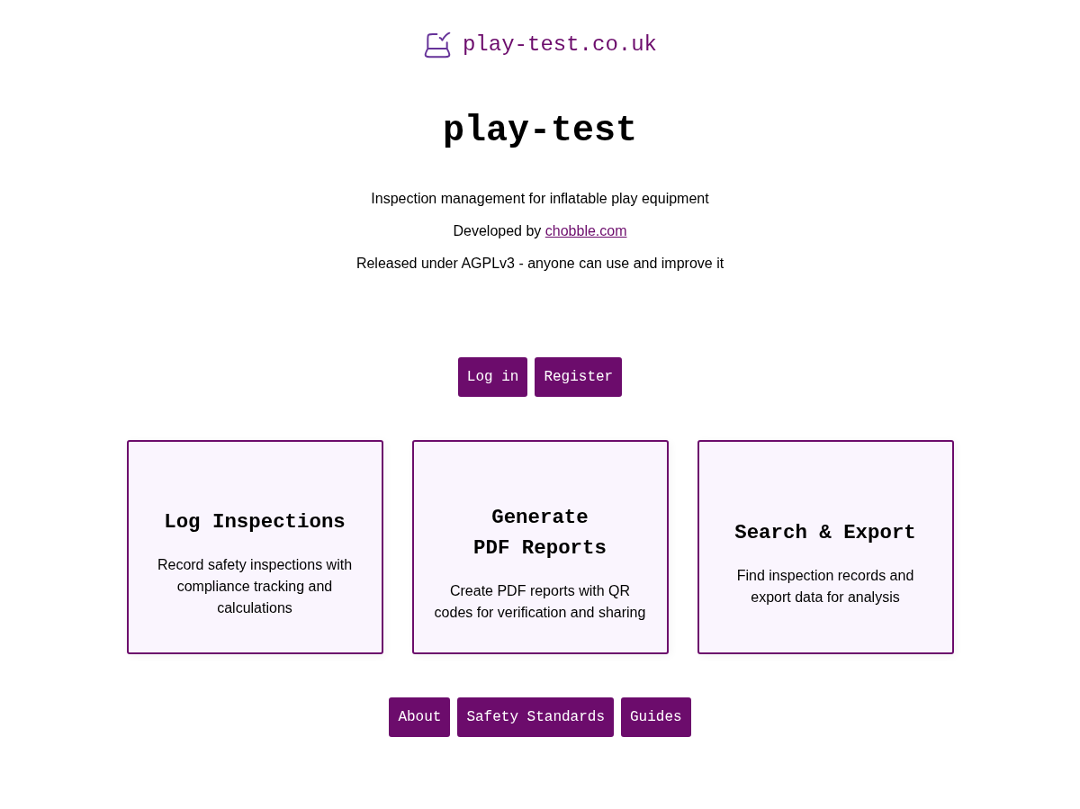Open the Generate PDF Reports card

pos(540,546)
